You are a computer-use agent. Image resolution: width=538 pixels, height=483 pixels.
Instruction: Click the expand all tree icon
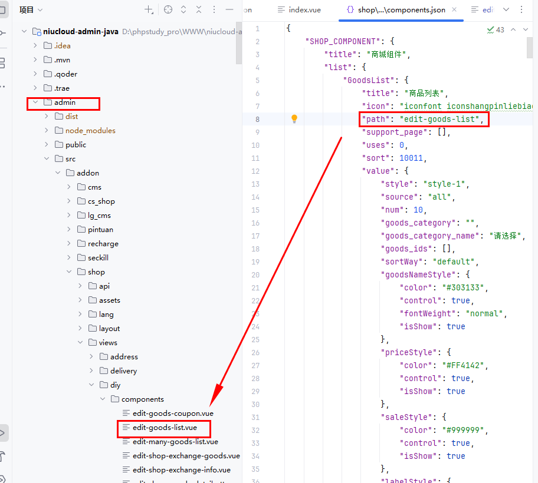[x=184, y=9]
